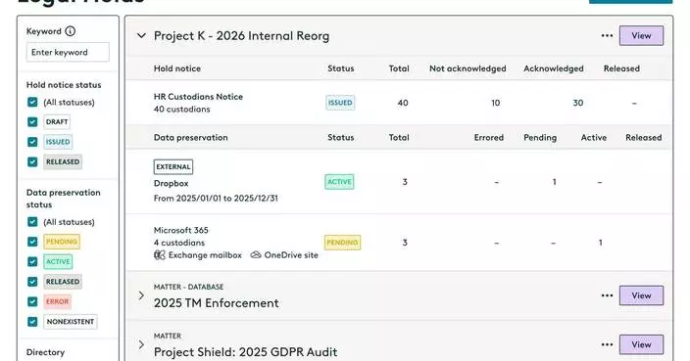Screen dimensions: 690x361
Task: Focus the Enter keyword input field
Action: tap(68, 52)
